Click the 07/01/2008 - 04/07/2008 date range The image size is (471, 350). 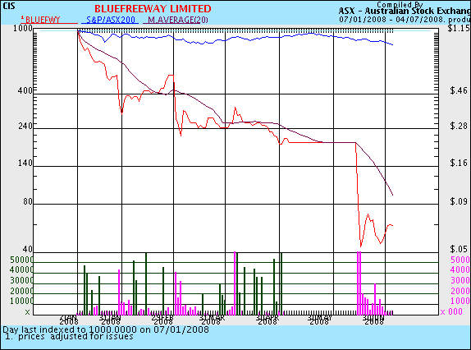pos(391,20)
